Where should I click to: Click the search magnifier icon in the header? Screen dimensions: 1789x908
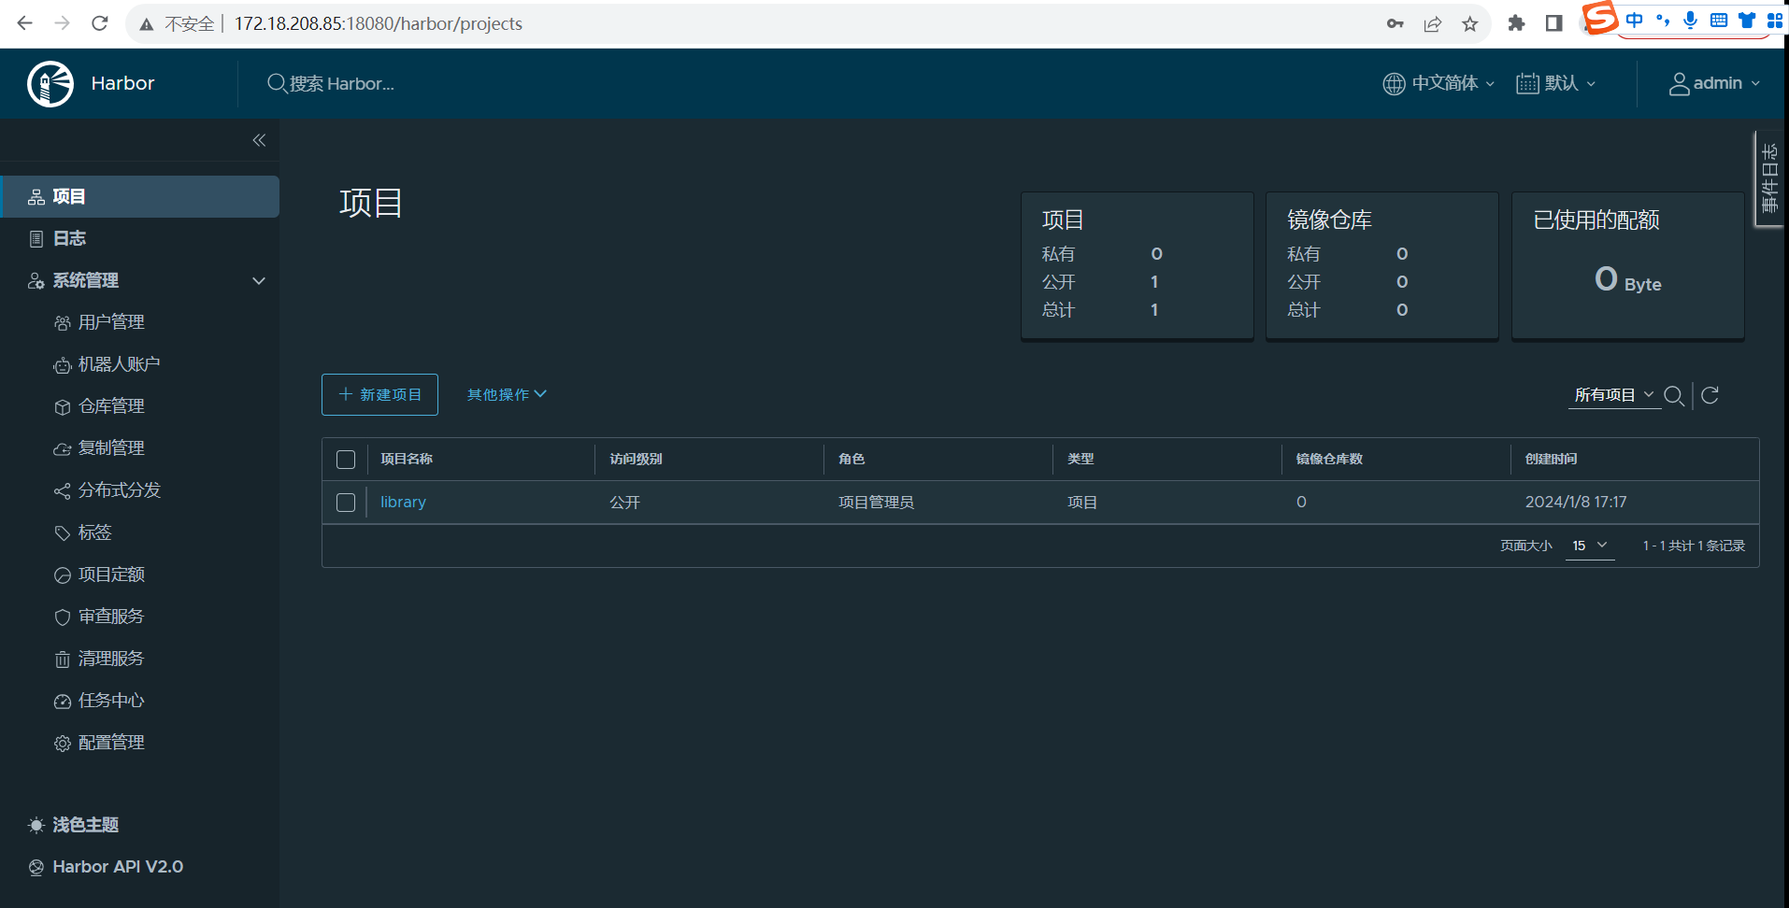click(277, 83)
